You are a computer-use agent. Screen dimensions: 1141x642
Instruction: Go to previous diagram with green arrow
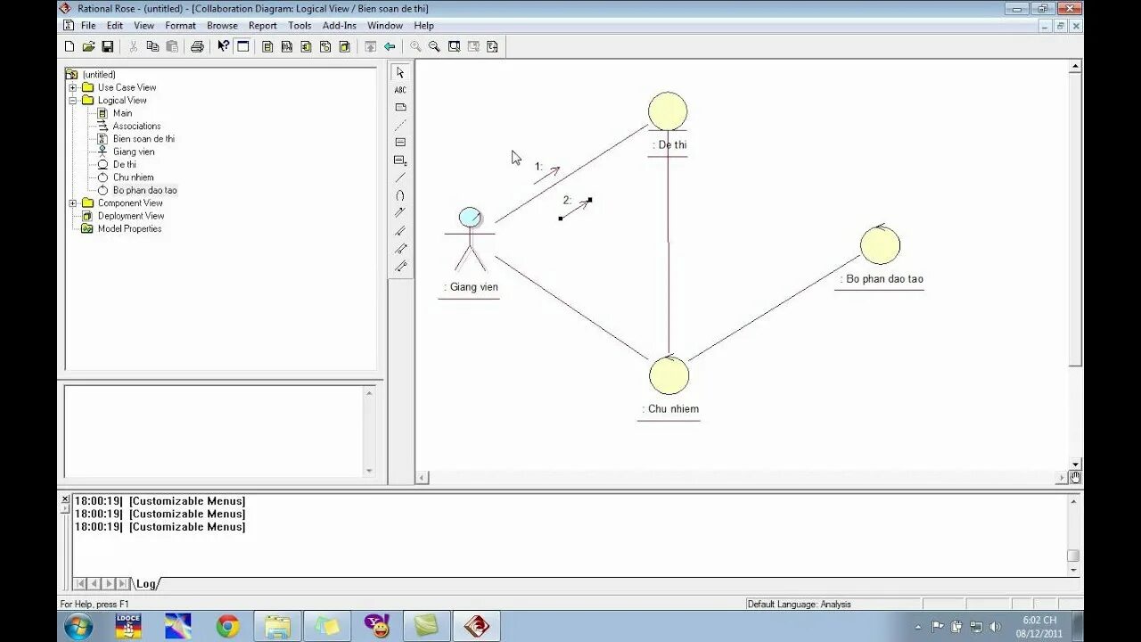pos(390,46)
